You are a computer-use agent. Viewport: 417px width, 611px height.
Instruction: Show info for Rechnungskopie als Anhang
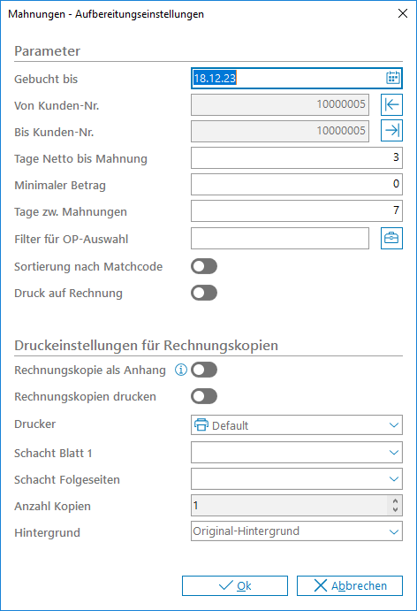[180, 370]
